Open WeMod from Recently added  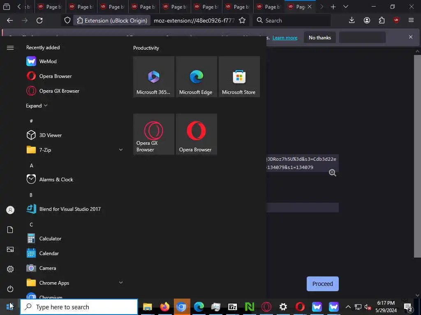pos(42,62)
